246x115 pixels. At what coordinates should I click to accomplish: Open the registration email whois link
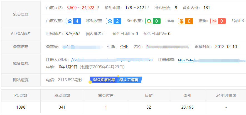click(212, 60)
